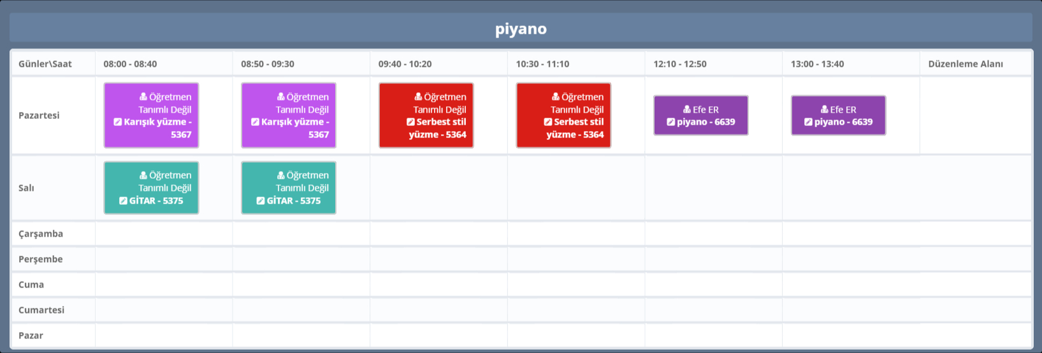Click the 12:10 - 12:50 time column header
The image size is (1042, 353).
(679, 64)
